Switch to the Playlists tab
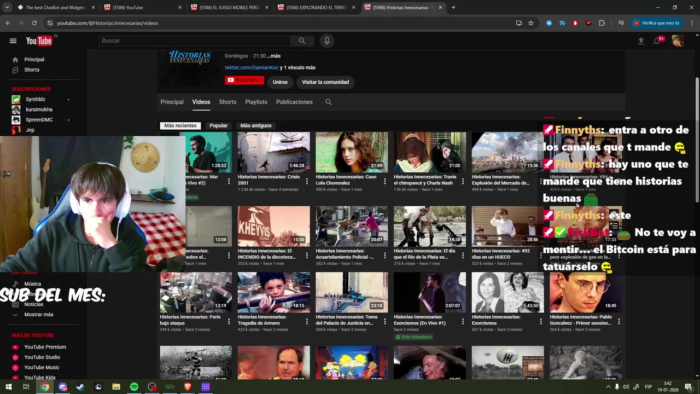The height and width of the screenshot is (394, 700). [256, 102]
